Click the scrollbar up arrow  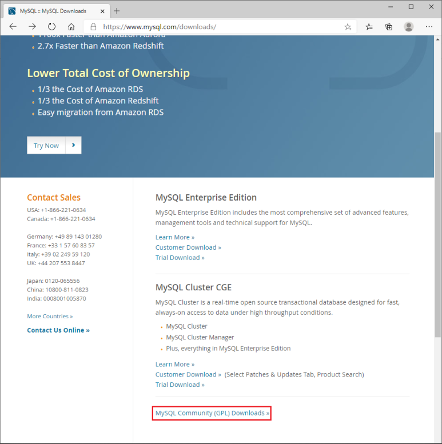[x=438, y=39]
